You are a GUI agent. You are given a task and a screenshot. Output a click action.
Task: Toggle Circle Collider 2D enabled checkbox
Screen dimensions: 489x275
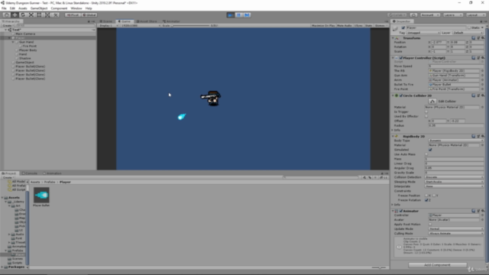pyautogui.click(x=401, y=95)
